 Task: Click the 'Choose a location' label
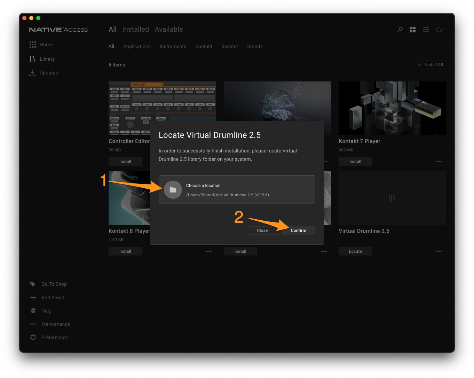[203, 186]
